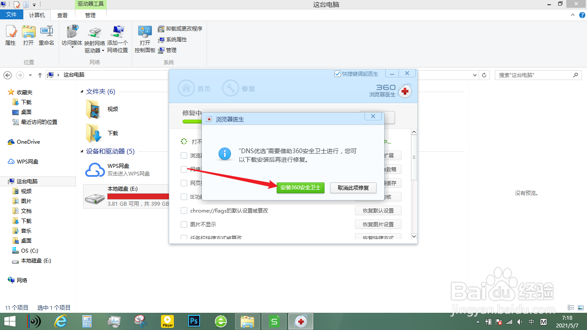Image resolution: width=587 pixels, height=330 pixels.
Task: Click the repair list scrollbar down arrow
Action: 414,236
